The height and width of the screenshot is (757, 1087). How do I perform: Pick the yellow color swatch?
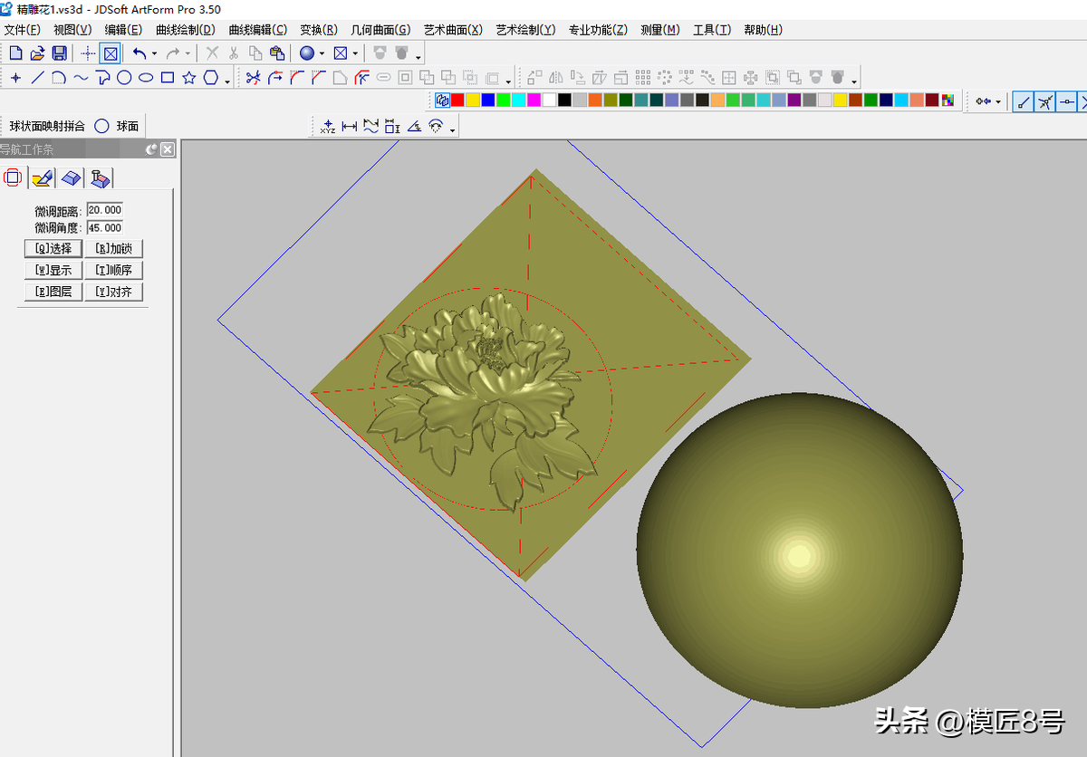click(x=474, y=101)
